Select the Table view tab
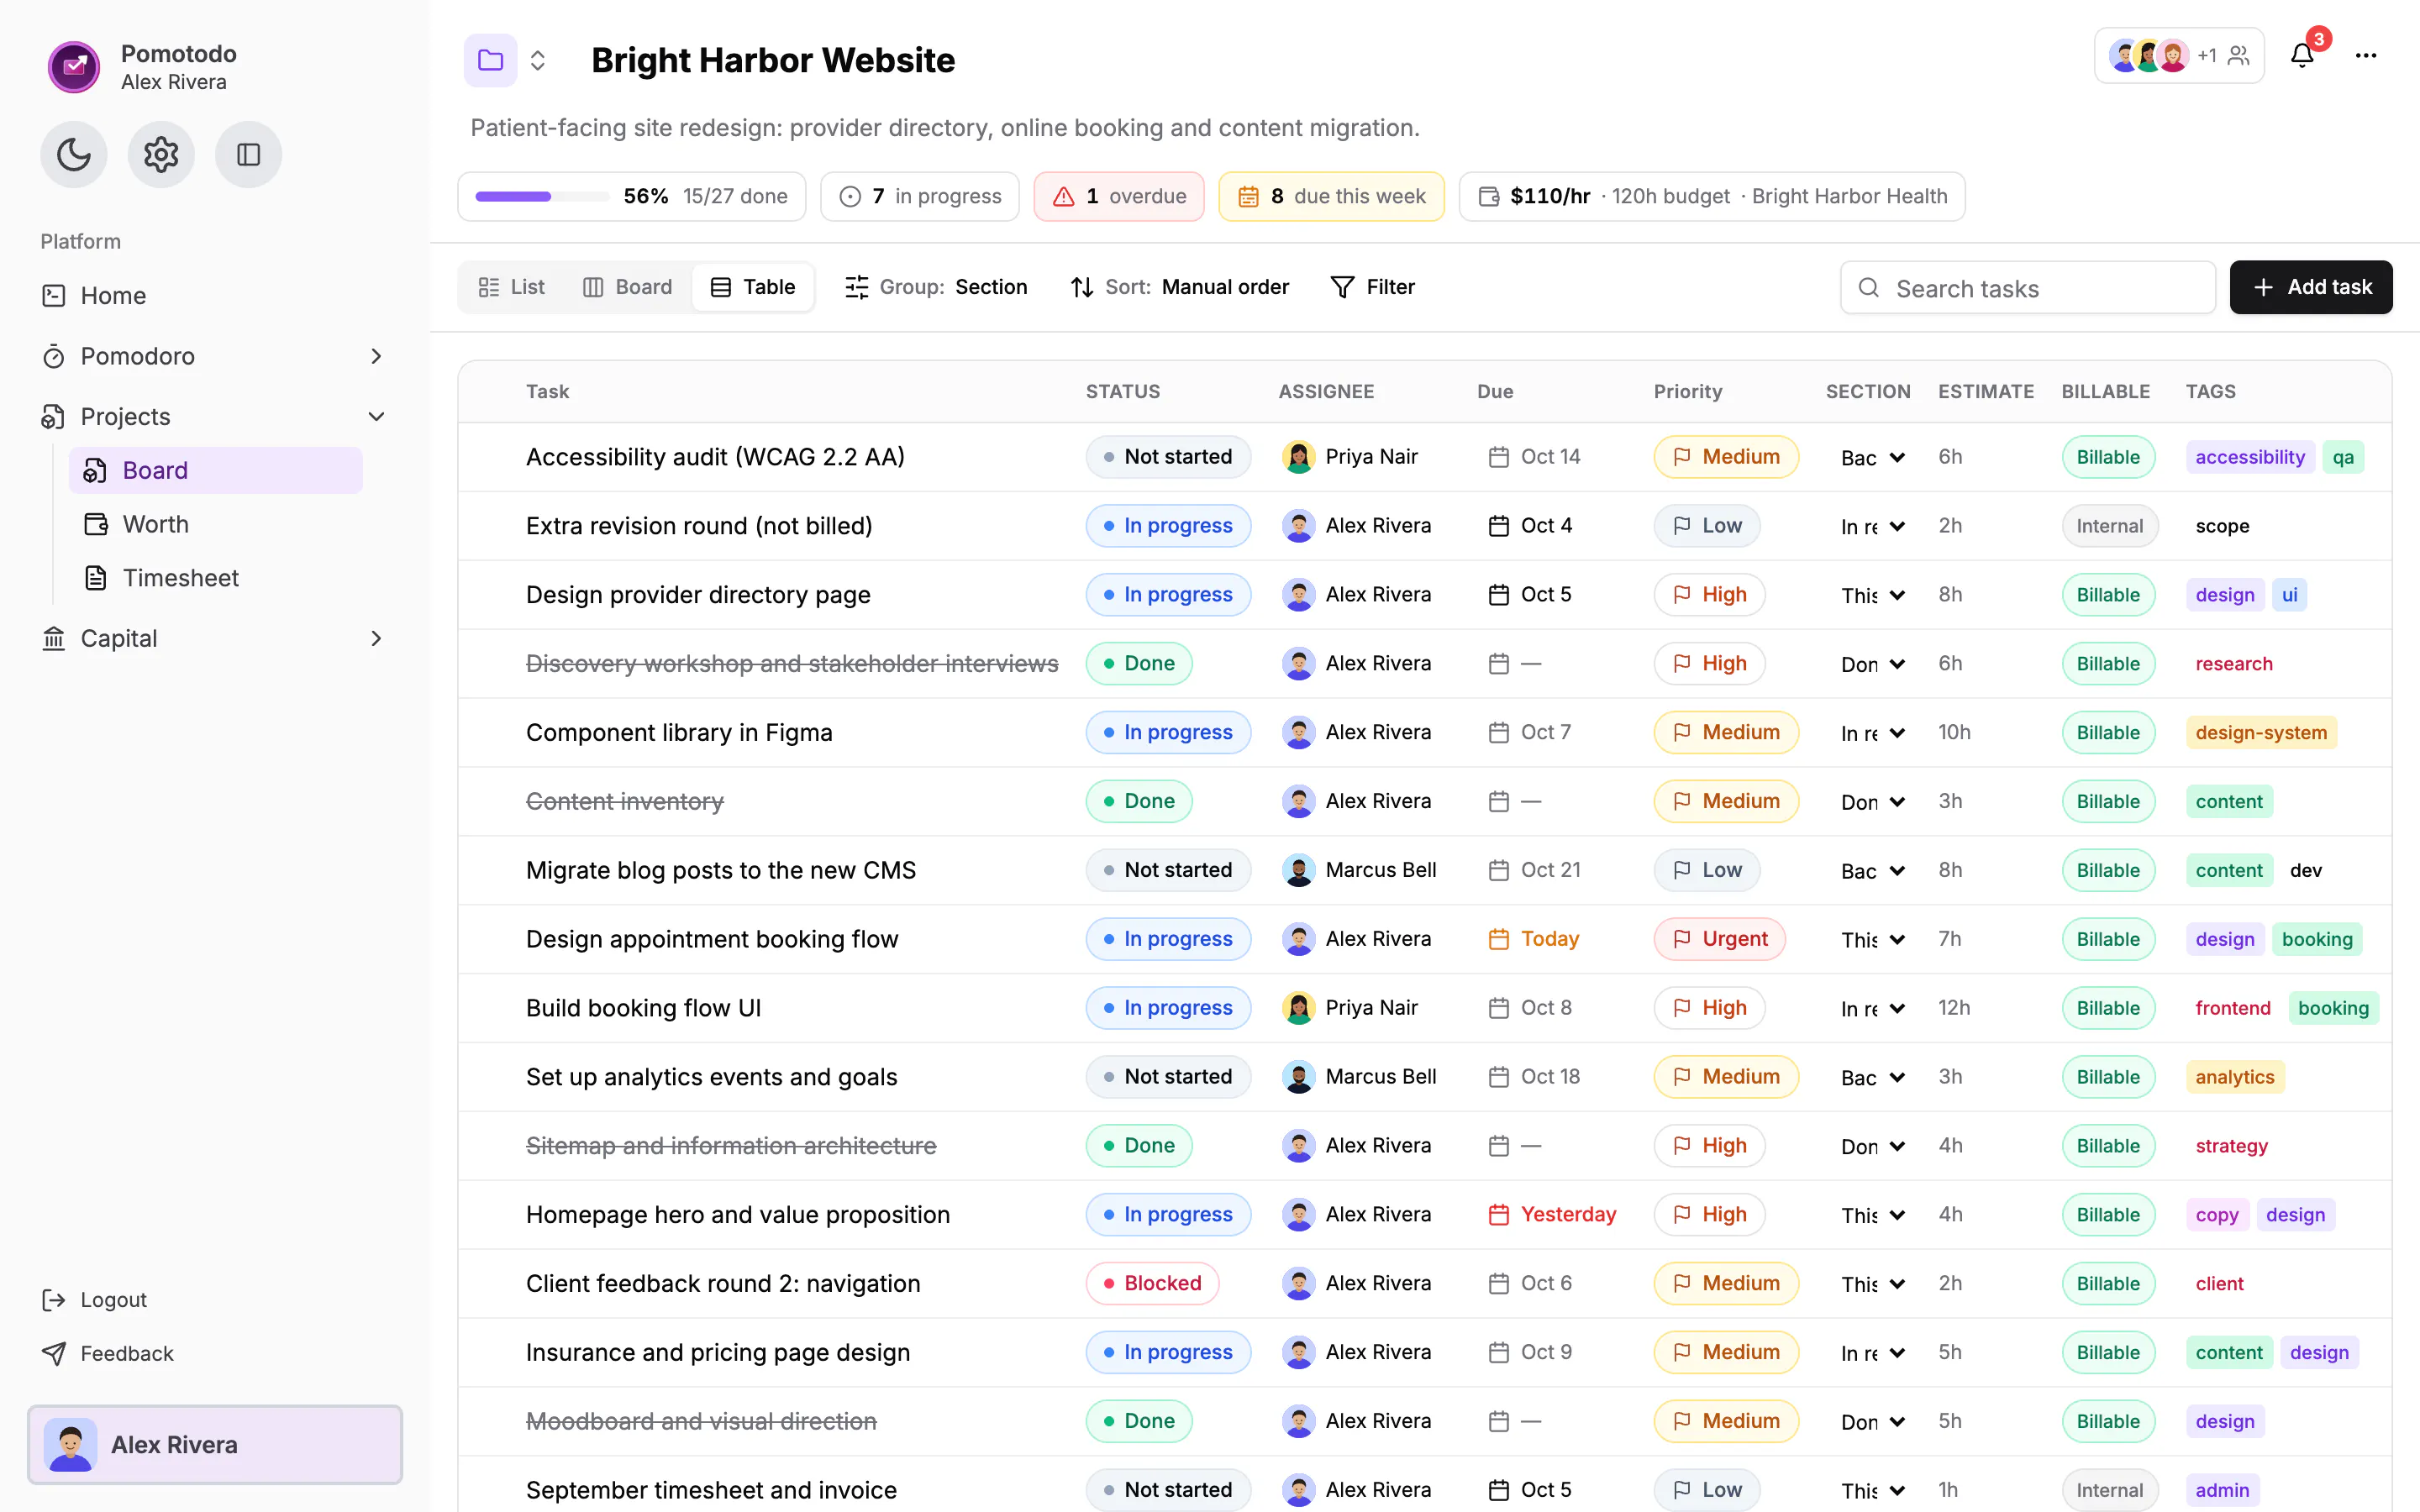 click(x=753, y=287)
